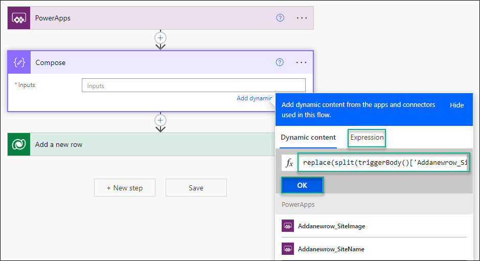480x261 pixels.
Task: Open help for the Compose action
Action: point(280,62)
